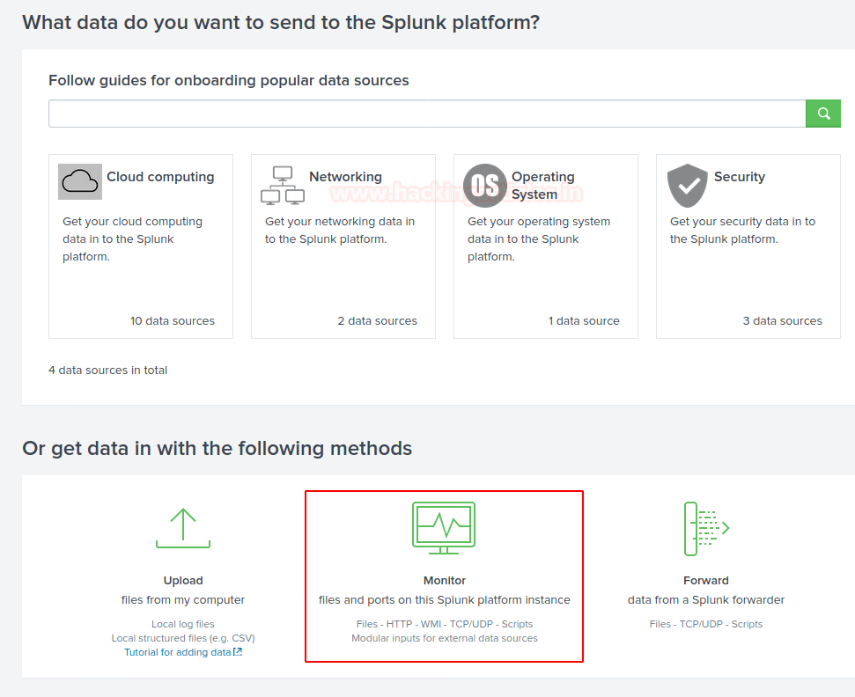Open the Cloud computing heading
Screen dimensions: 855x697
tap(160, 177)
